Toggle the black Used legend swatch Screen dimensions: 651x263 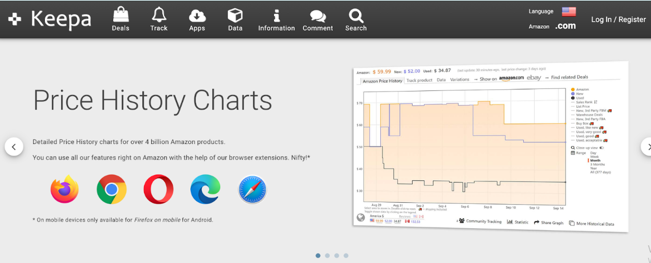(x=573, y=98)
